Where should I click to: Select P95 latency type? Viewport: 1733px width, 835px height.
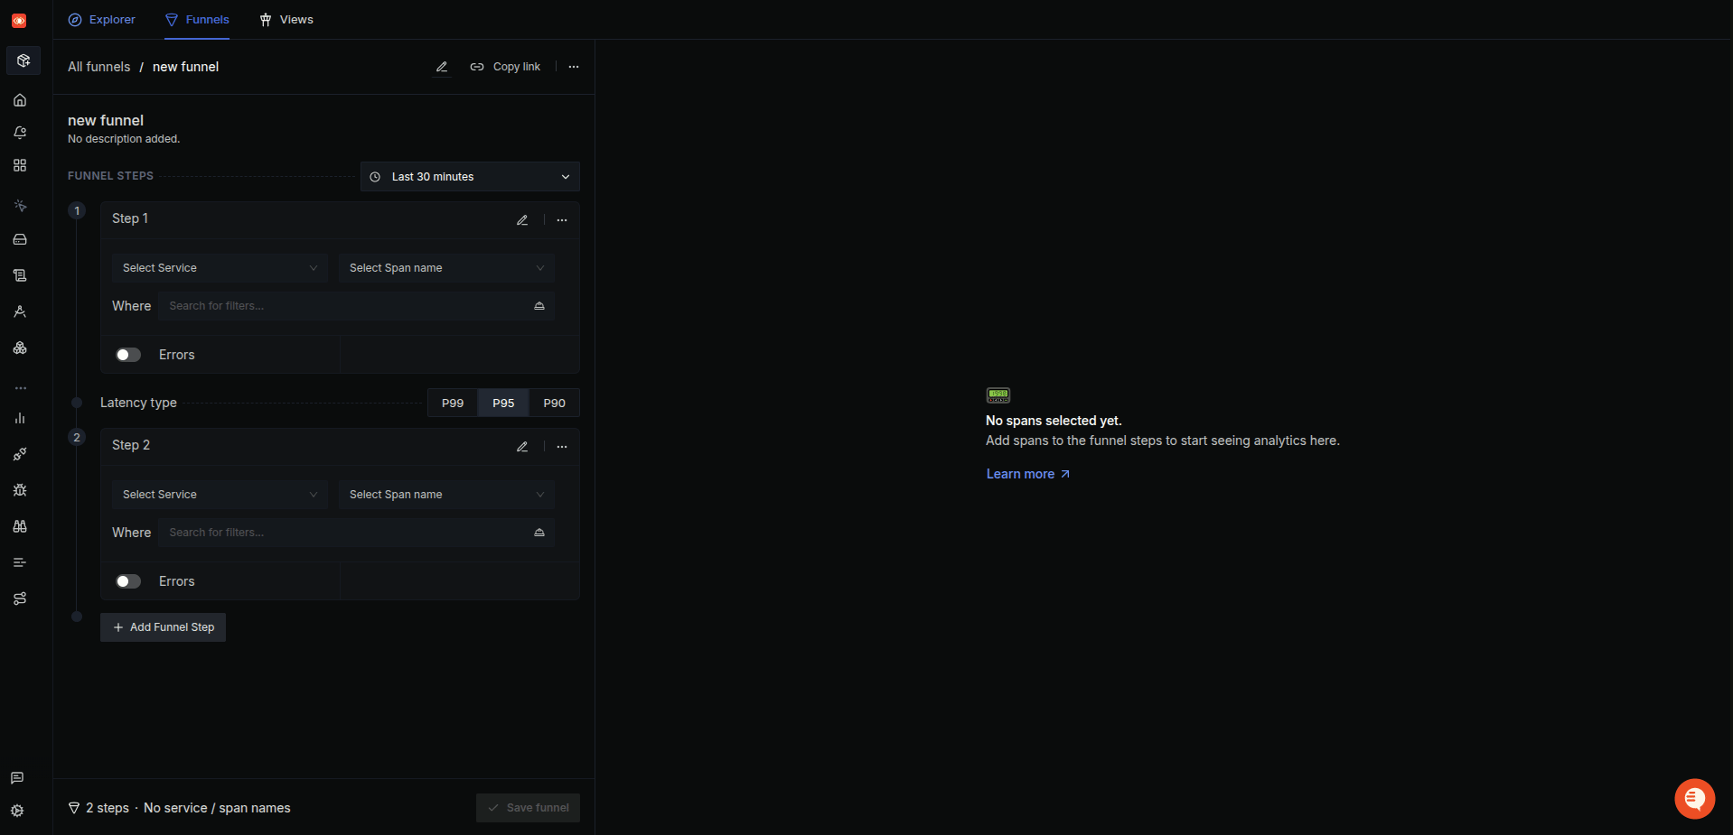coord(503,404)
